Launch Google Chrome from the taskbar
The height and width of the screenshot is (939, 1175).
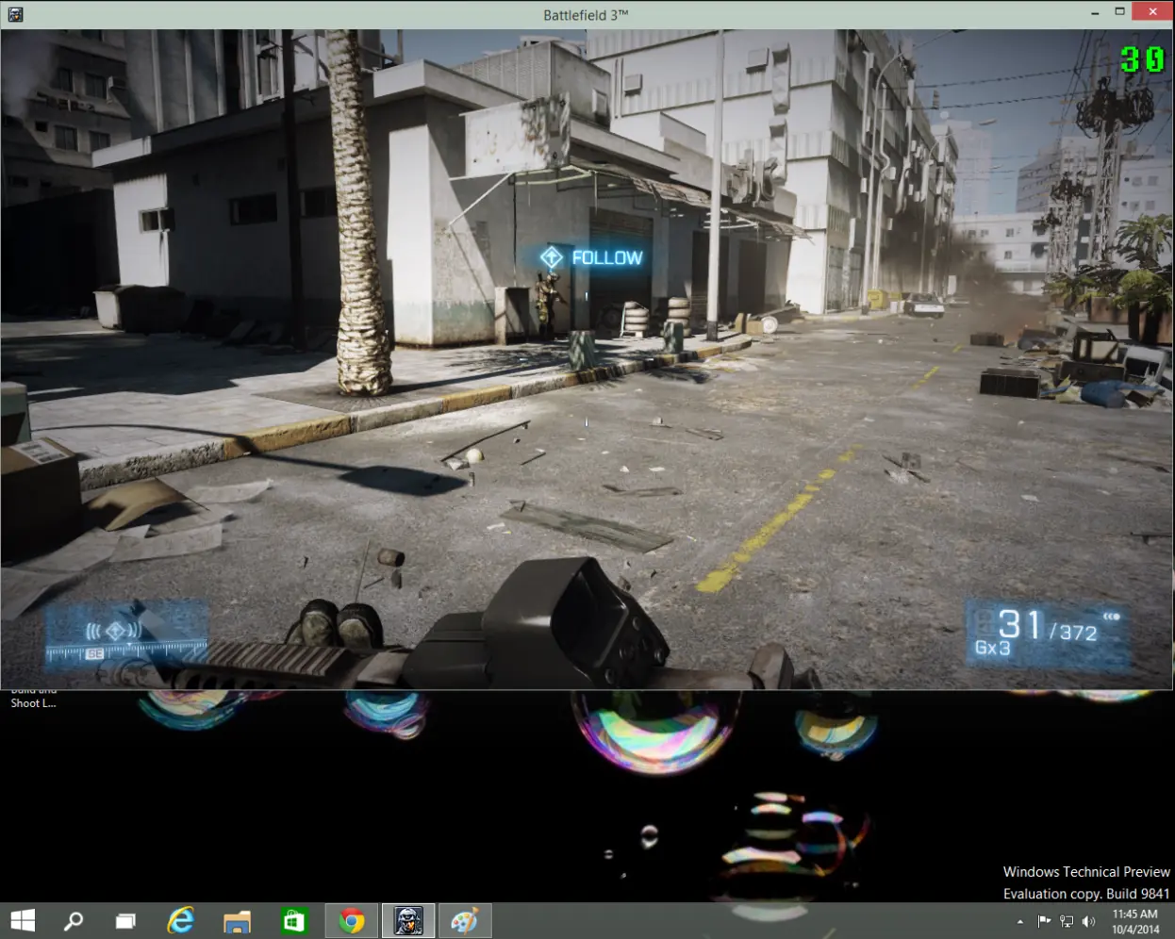coord(352,921)
